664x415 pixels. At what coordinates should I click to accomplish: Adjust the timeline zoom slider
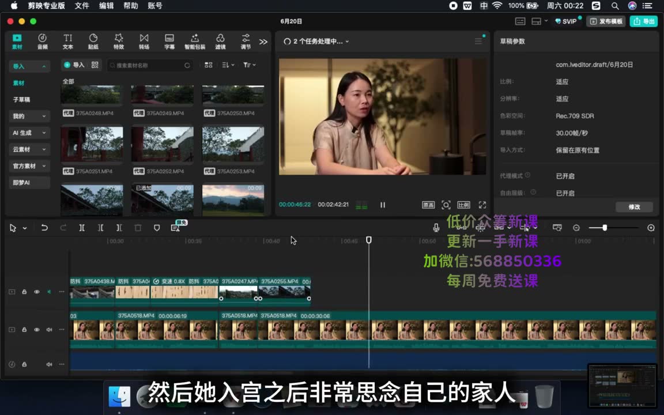605,228
